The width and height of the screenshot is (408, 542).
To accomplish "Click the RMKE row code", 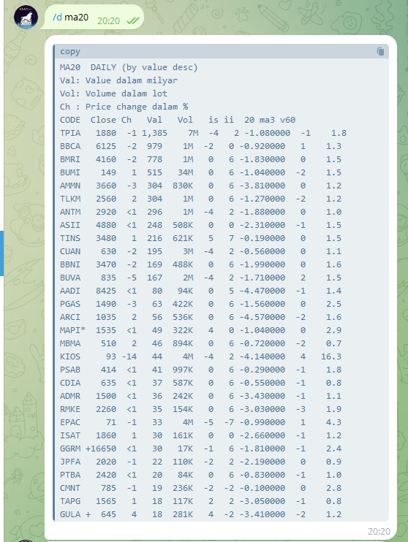I will [x=70, y=408].
